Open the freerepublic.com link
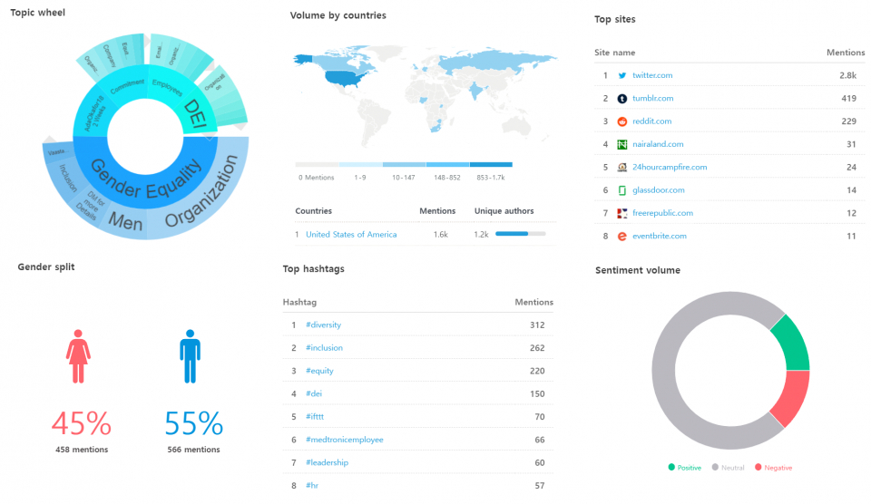The width and height of the screenshot is (871, 504). (x=662, y=213)
